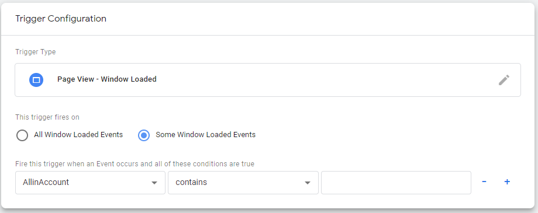The width and height of the screenshot is (538, 213).
Task: Select the Some Window Loaded Events radio button
Action: 144,135
